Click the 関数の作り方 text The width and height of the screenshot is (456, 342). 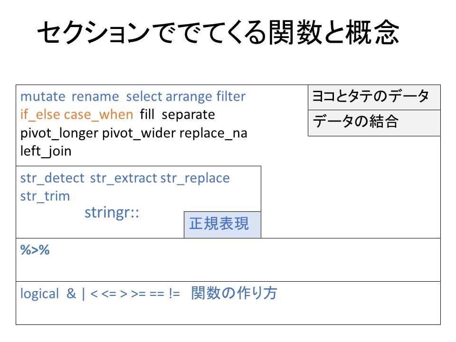coord(234,294)
